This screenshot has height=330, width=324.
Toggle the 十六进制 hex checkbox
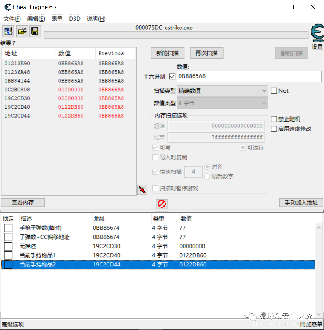(x=172, y=76)
